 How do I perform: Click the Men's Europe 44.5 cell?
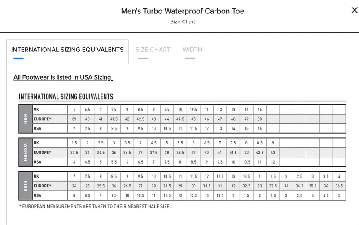click(180, 119)
